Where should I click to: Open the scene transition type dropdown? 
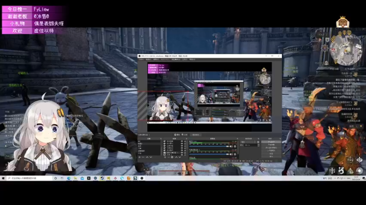248,142
